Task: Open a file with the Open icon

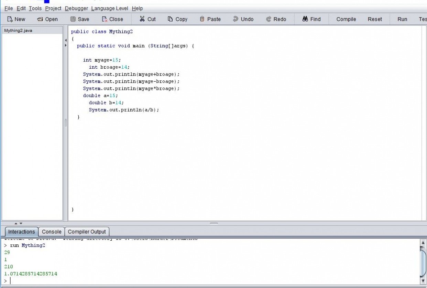Action: pyautogui.click(x=40, y=19)
